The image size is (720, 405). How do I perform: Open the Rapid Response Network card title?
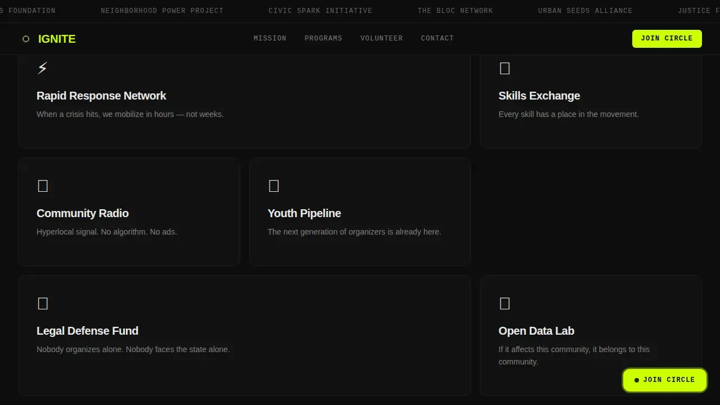pyautogui.click(x=101, y=96)
